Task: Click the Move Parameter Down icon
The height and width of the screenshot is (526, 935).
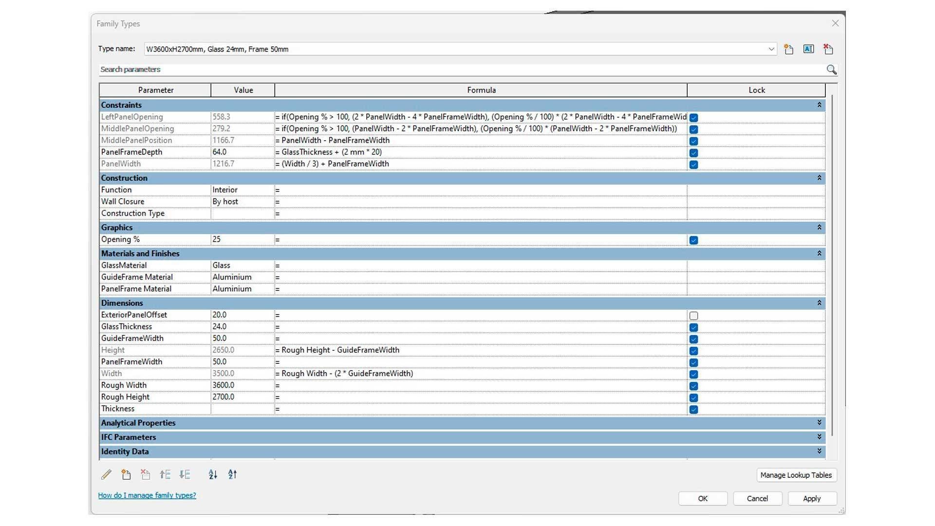Action: coord(185,474)
